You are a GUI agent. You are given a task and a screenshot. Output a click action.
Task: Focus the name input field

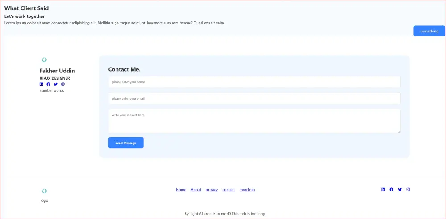(x=254, y=82)
